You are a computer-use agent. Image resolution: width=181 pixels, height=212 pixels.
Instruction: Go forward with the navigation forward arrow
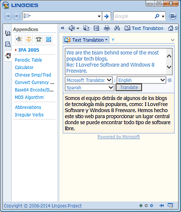(16, 16)
